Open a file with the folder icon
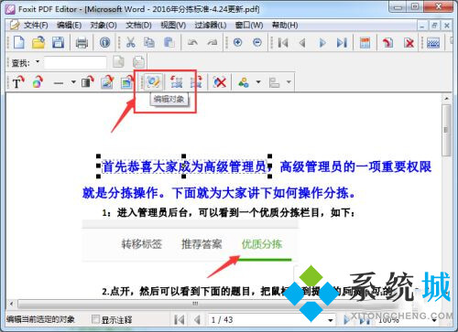The width and height of the screenshot is (458, 332). (38, 42)
